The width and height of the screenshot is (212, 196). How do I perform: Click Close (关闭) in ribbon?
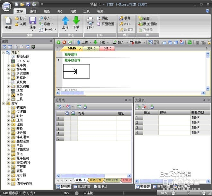21,24
